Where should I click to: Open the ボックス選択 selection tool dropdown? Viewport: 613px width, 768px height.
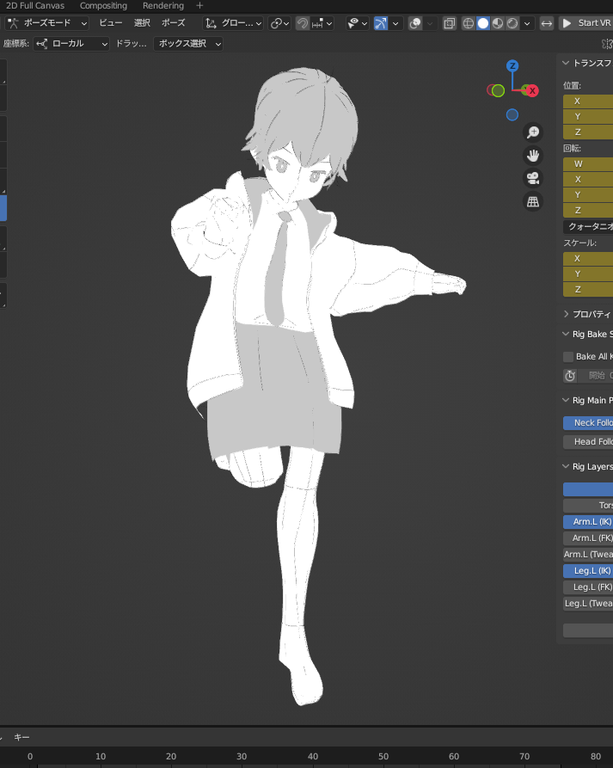pos(188,44)
